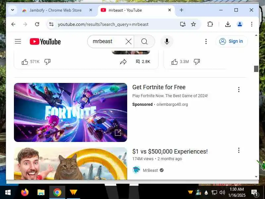Switch to the Jambofy Chrome Web Store tab
Image resolution: width=265 pixels, height=199 pixels.
coord(55,10)
